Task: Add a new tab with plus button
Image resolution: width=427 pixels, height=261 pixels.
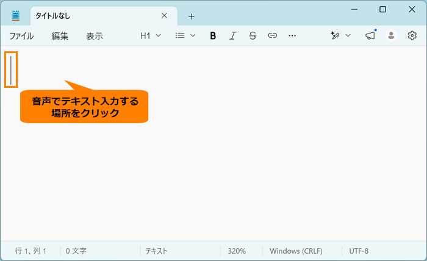Action: [191, 16]
